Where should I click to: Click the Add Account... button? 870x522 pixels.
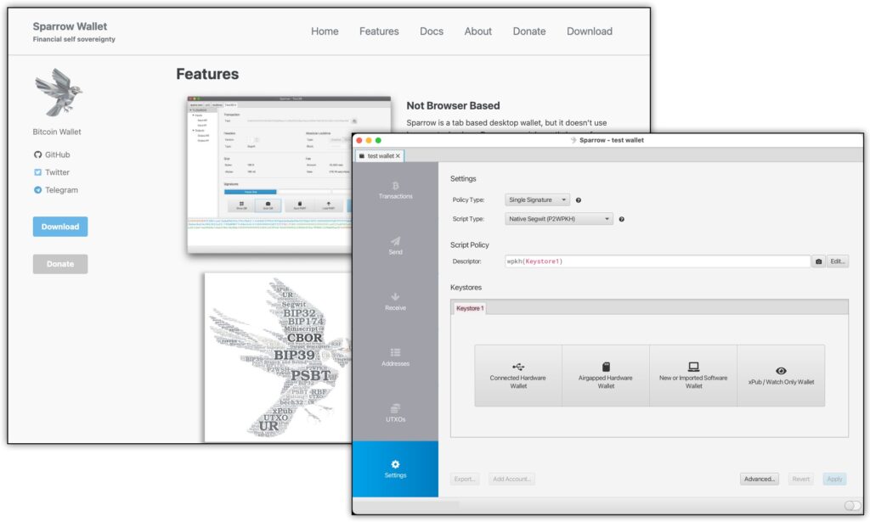coord(511,480)
